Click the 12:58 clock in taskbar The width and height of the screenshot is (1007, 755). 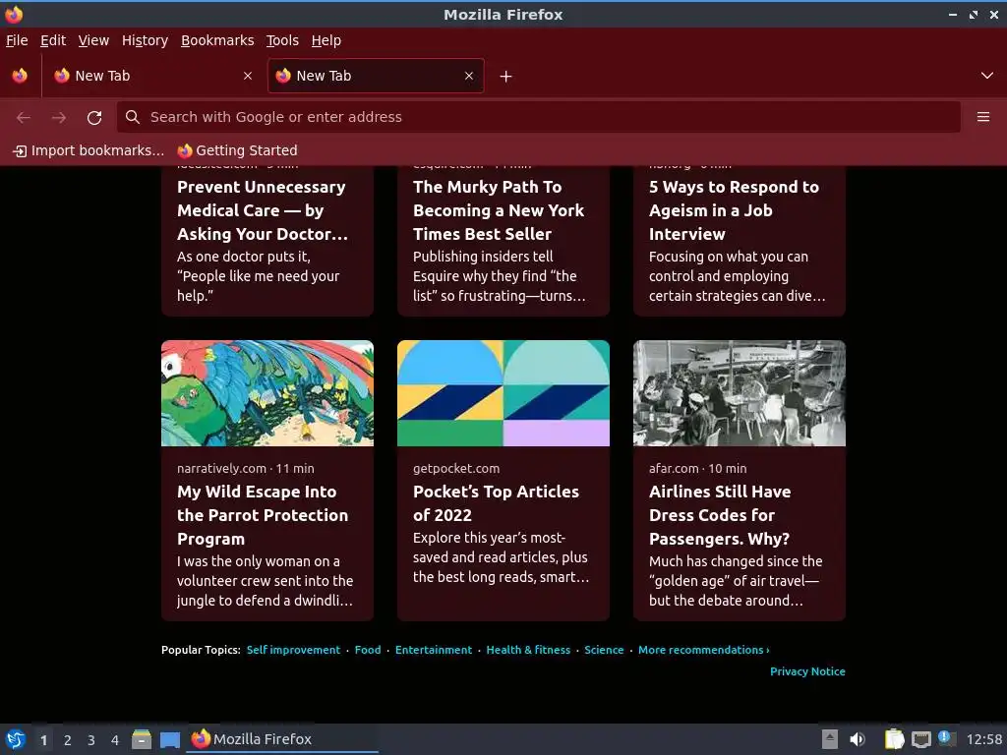click(x=983, y=739)
